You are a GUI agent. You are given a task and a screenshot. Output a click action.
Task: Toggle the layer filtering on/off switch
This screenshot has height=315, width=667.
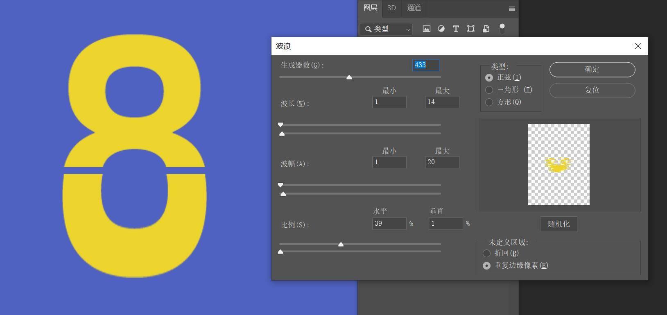tap(502, 28)
